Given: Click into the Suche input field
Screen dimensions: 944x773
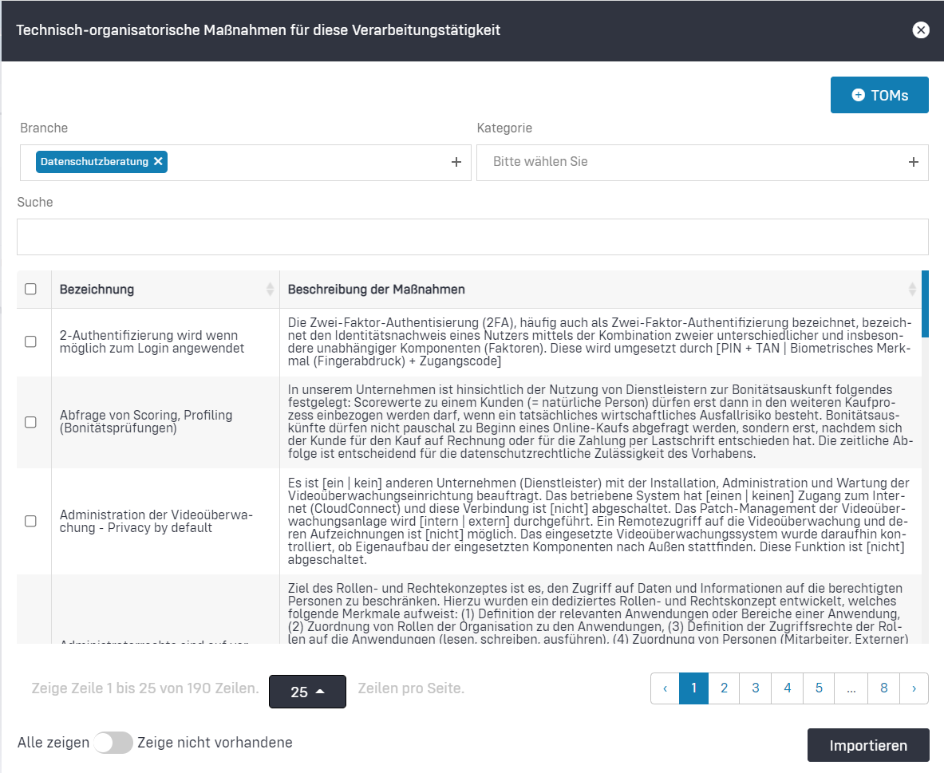Looking at the screenshot, I should (x=472, y=237).
